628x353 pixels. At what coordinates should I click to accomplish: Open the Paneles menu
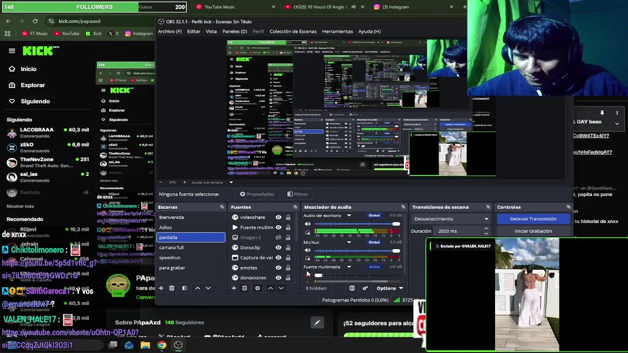235,31
